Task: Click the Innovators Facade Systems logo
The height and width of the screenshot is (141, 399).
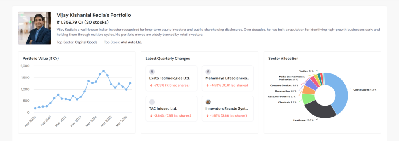Action: tap(208, 102)
